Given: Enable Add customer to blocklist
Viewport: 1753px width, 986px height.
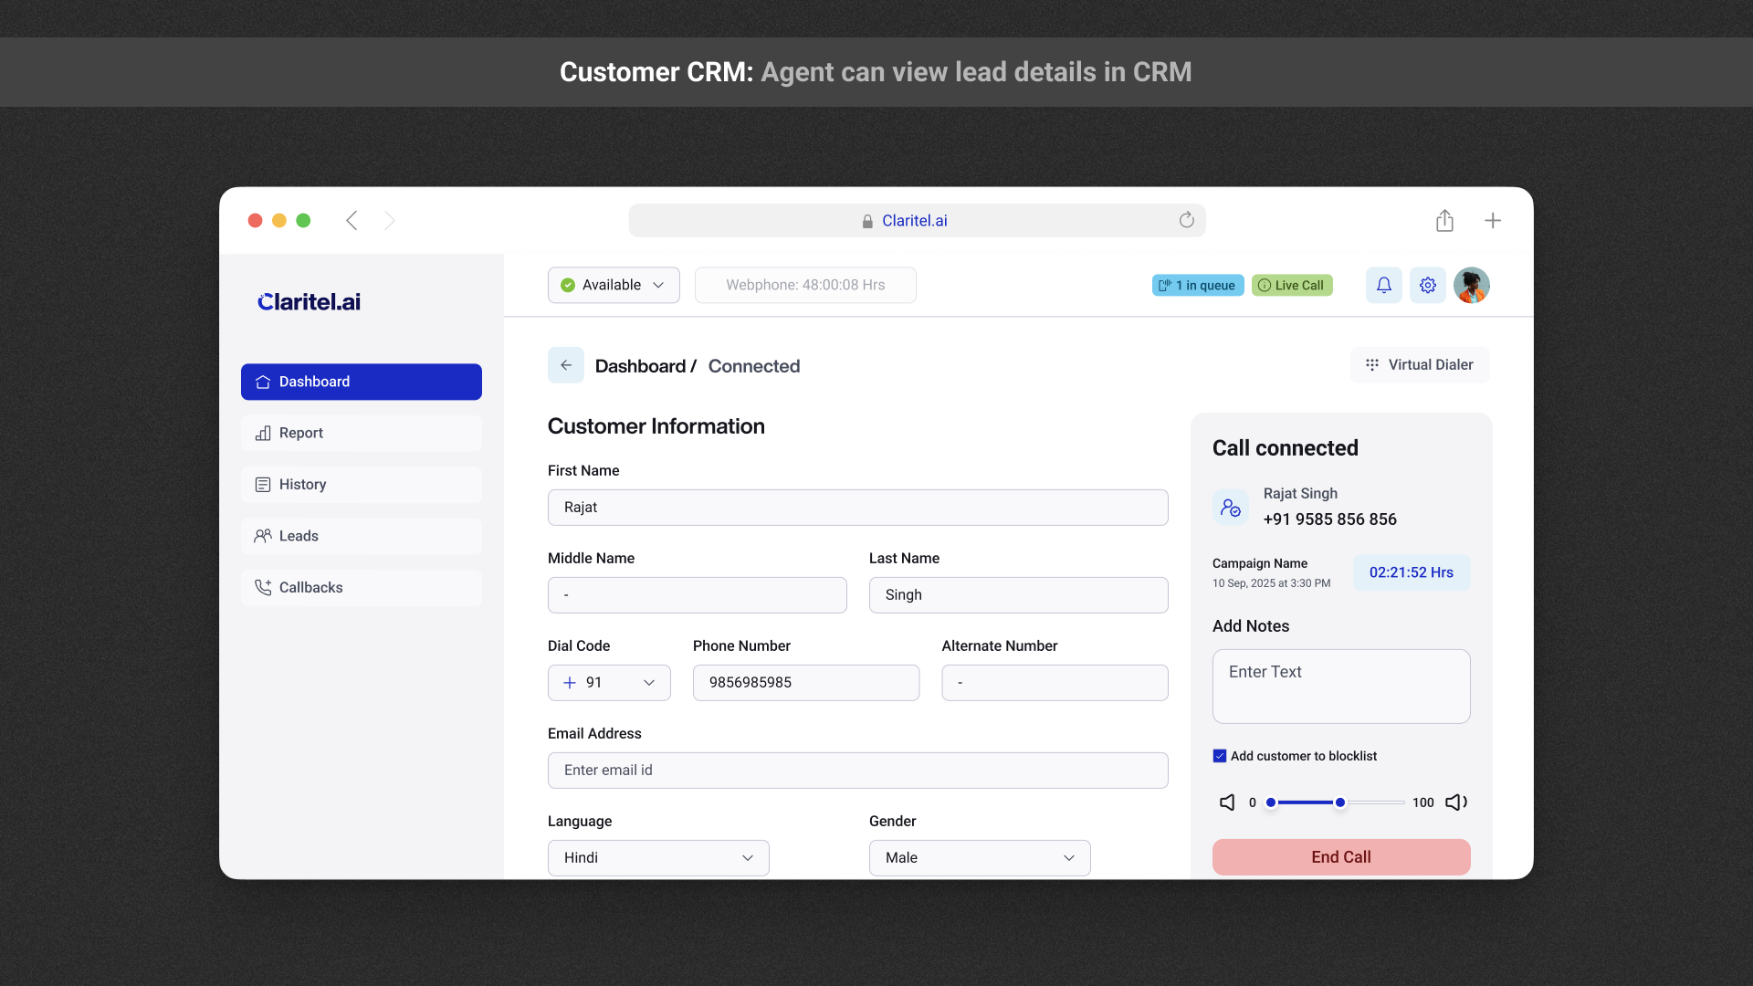Looking at the screenshot, I should (1220, 755).
